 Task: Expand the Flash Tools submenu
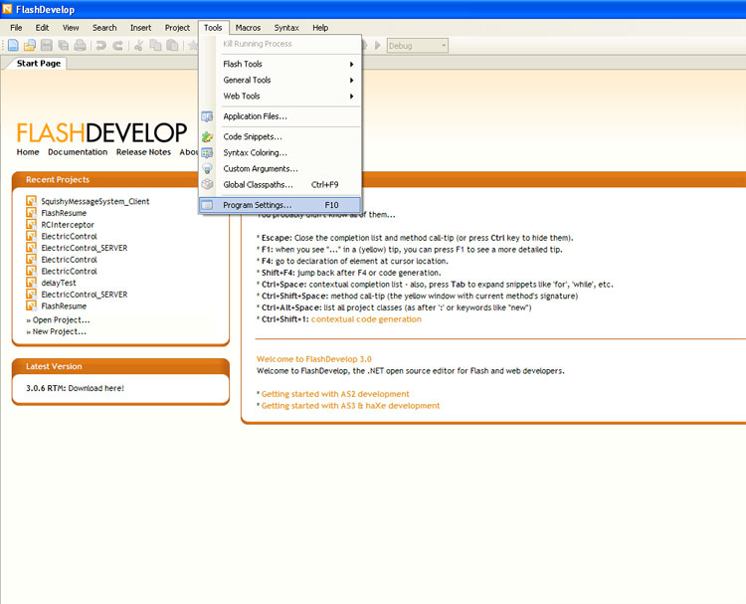(x=288, y=64)
